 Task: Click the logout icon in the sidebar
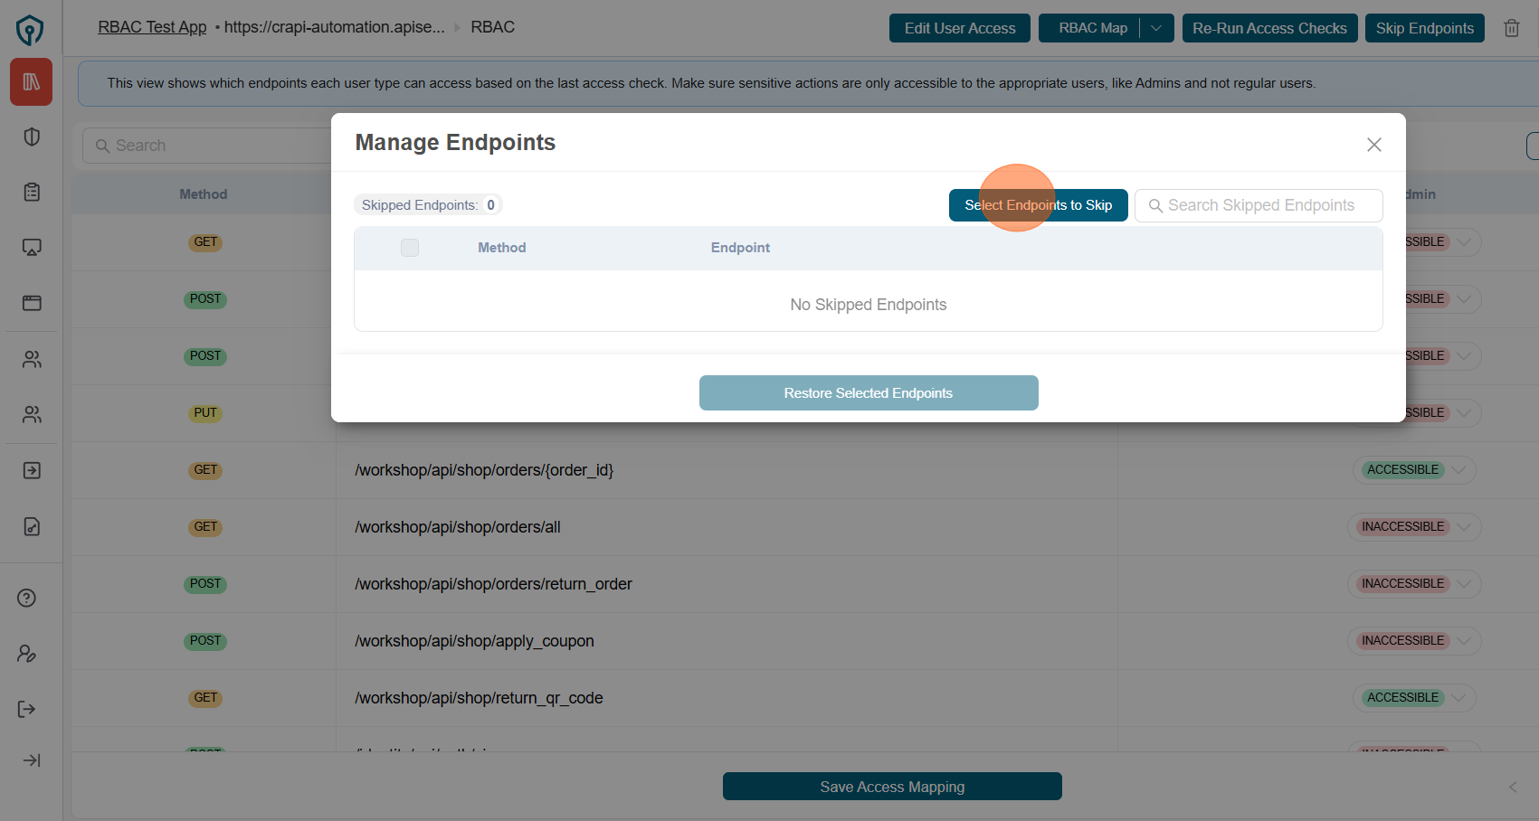27,709
